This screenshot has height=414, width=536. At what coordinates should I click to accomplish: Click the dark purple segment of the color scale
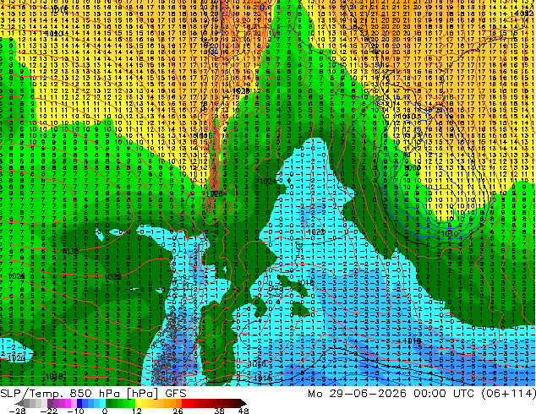(x=50, y=403)
